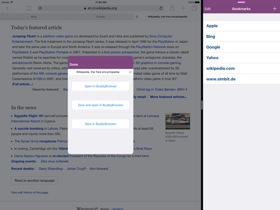Show all tabs overview icon
280x210 pixels.
coord(194,8)
